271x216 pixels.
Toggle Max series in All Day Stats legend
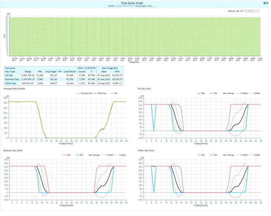point(201,93)
